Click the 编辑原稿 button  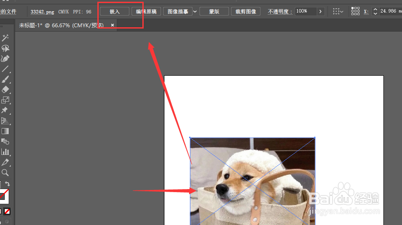pos(146,12)
